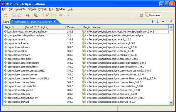Click the Eclipse icon in title bar
176x112 pixels.
3,4
